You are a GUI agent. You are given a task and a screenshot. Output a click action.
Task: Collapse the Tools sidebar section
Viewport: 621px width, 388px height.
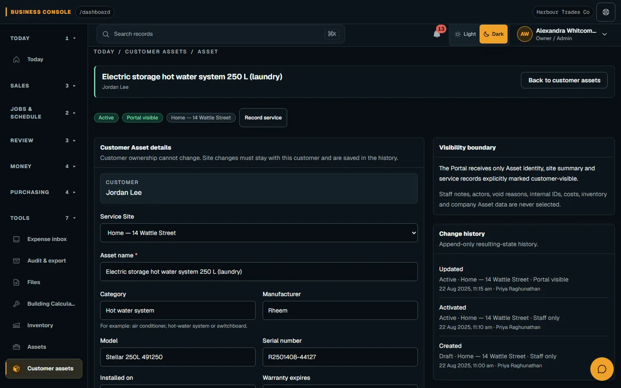click(x=43, y=218)
